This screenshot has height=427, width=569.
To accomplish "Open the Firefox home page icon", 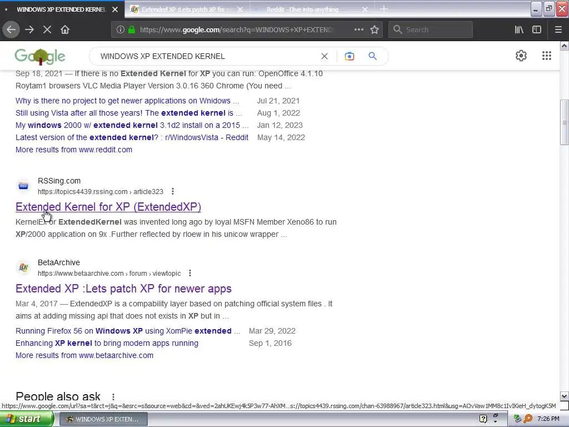I will (x=65, y=30).
